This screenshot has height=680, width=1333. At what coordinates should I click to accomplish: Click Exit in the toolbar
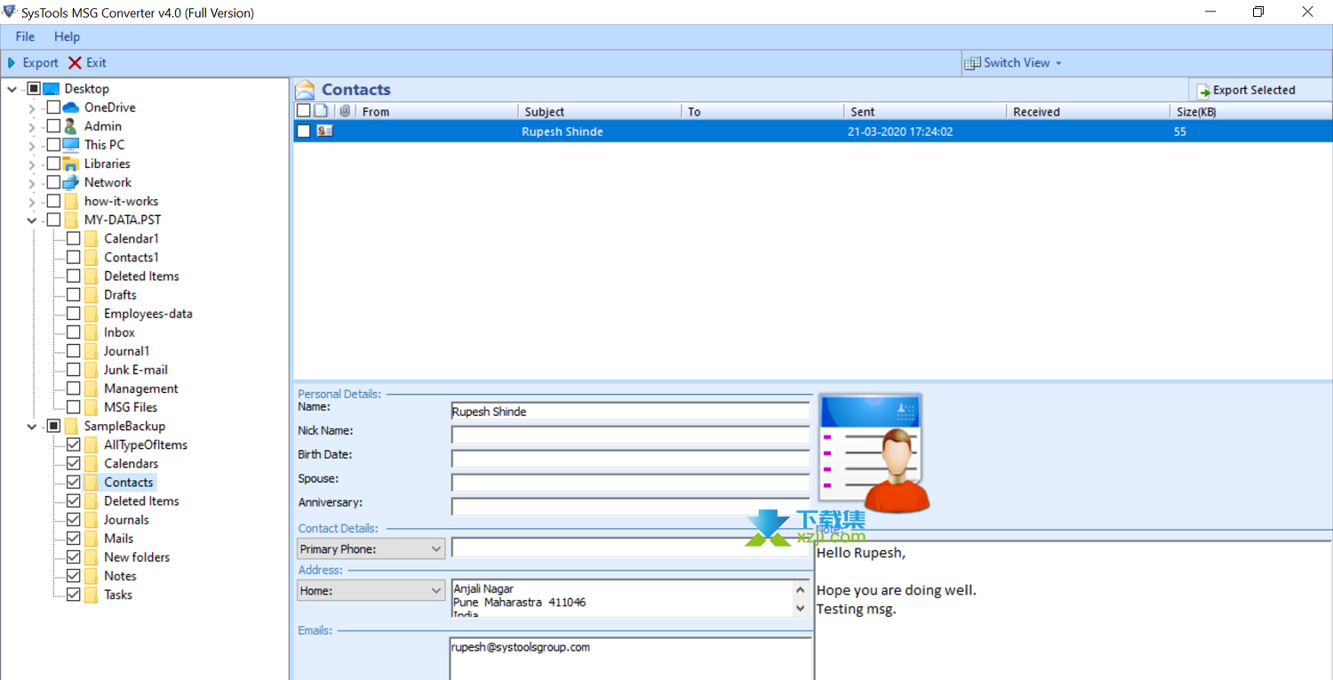[x=88, y=62]
